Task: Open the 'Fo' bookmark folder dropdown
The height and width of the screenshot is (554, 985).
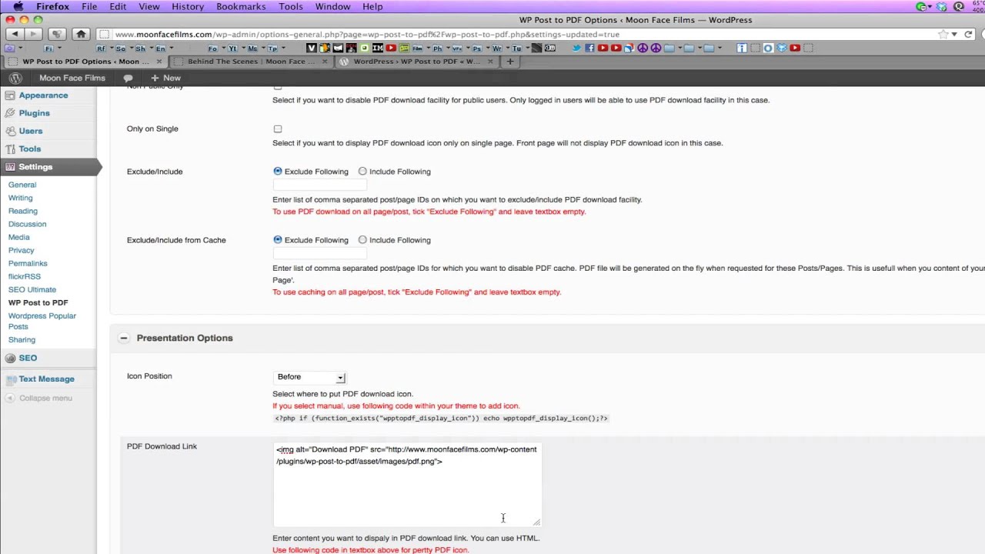Action: [x=217, y=48]
